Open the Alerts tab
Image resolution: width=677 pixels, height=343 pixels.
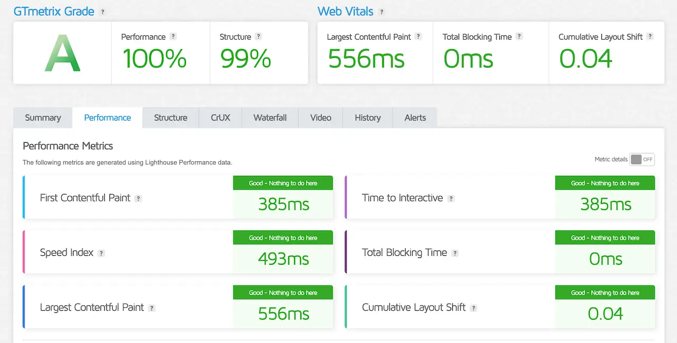point(415,117)
